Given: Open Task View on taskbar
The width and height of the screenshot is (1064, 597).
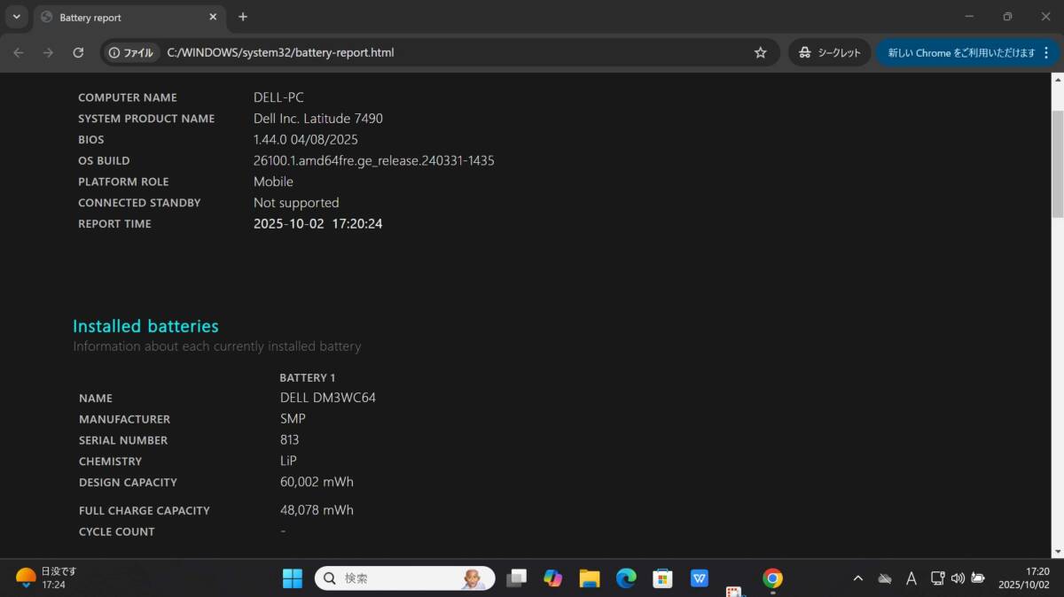Looking at the screenshot, I should [x=516, y=578].
